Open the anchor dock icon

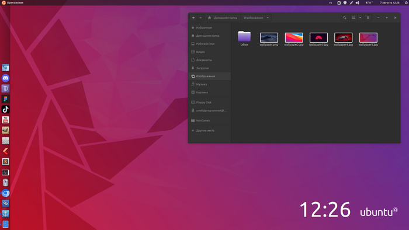[5, 214]
